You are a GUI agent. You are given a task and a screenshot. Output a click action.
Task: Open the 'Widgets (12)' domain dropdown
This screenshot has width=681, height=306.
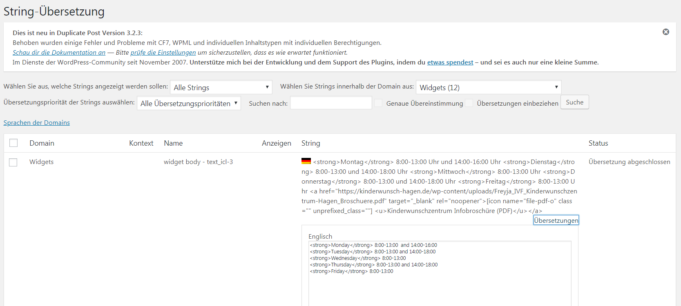pyautogui.click(x=488, y=87)
